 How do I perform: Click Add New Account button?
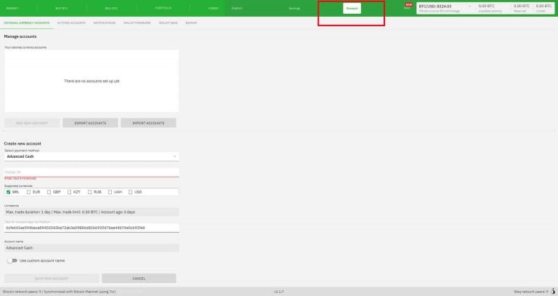tap(32, 123)
